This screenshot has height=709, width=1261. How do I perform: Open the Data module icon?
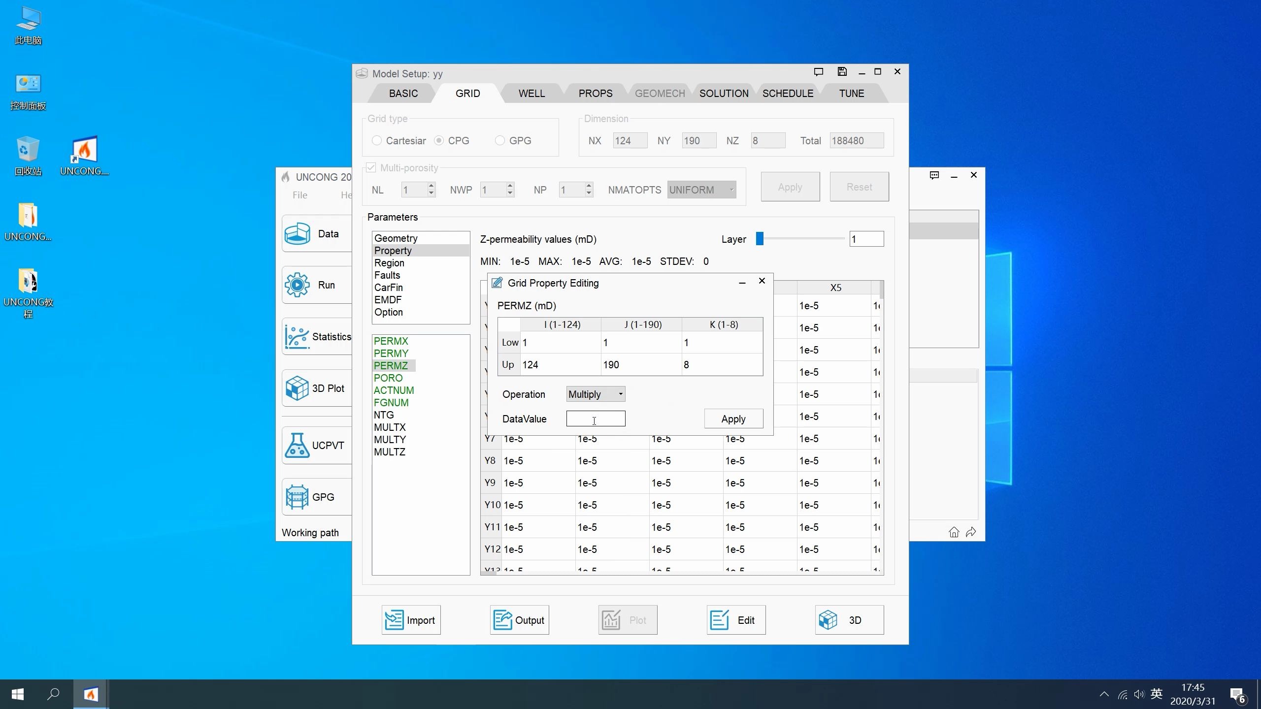click(x=297, y=234)
